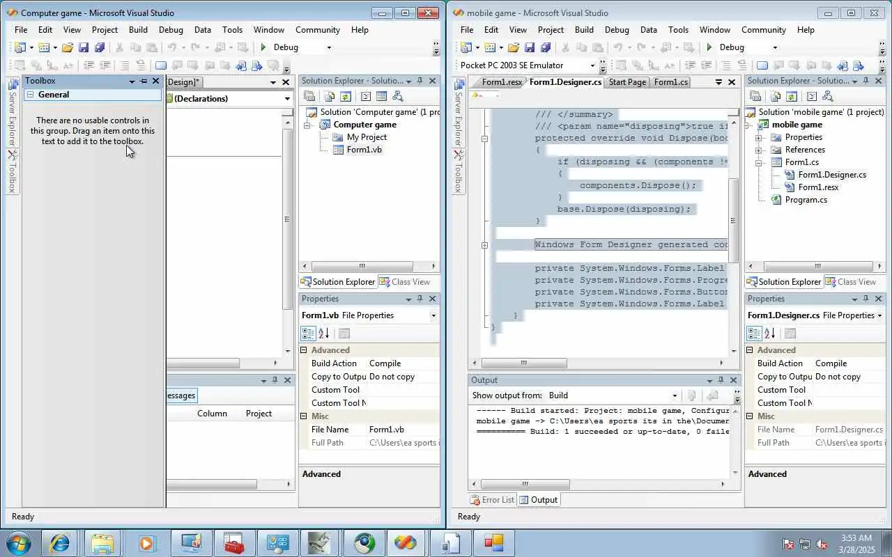Switch to Form1.resx editor tab
892x557 pixels.
[x=502, y=82]
